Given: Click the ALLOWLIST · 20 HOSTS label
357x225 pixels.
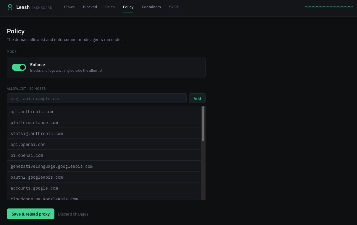Looking at the screenshot, I should (x=26, y=89).
